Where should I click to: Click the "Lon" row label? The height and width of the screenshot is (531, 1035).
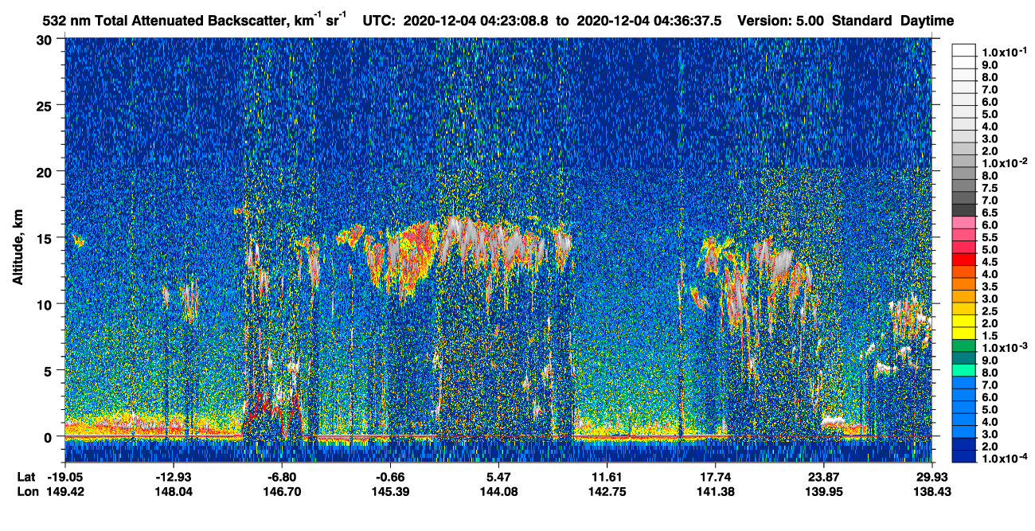coord(27,491)
